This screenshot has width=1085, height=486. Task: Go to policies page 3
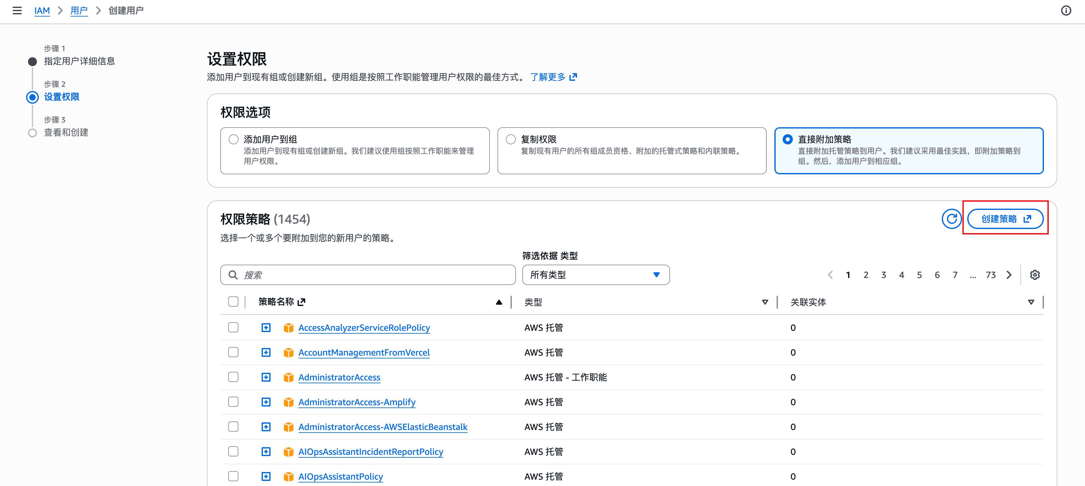coord(883,275)
